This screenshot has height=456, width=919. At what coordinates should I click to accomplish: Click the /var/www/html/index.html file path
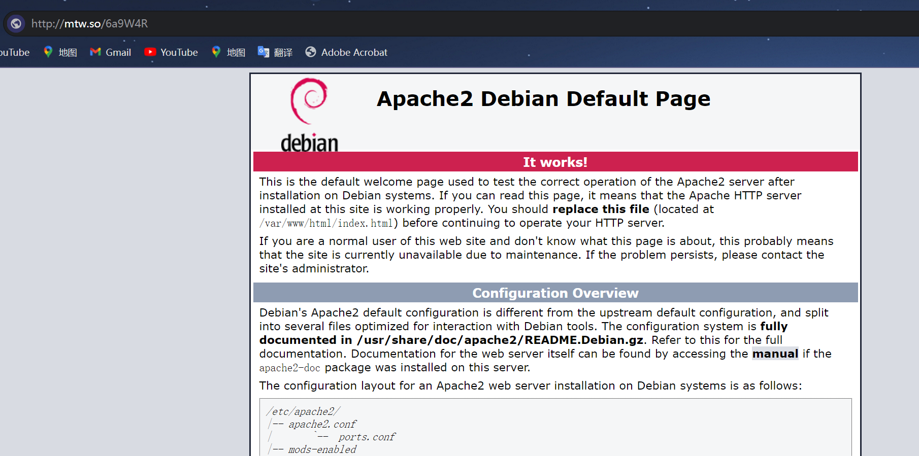coord(326,223)
